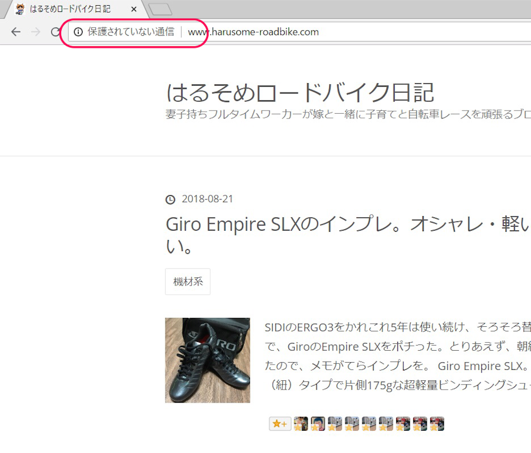The height and width of the screenshot is (453, 531).
Task: Click the 保護されていない通信 security warning label
Action: [x=131, y=32]
